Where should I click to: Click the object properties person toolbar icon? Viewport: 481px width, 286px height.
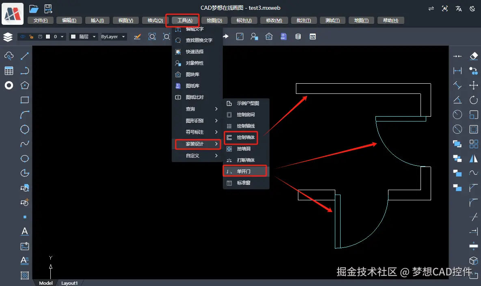point(254,37)
